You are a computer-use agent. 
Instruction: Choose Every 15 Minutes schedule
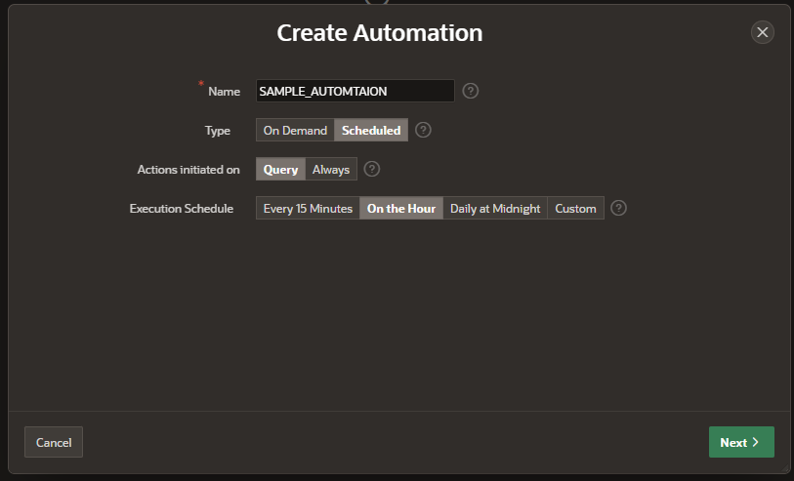[308, 208]
